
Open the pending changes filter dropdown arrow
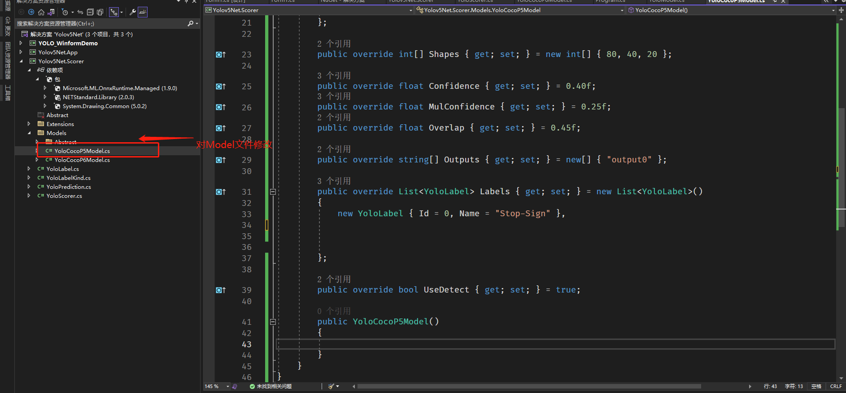(x=72, y=13)
